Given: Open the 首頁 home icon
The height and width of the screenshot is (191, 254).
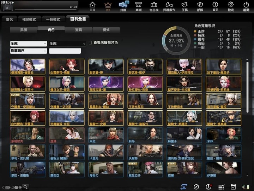Looking at the screenshot, I should click(x=92, y=6).
